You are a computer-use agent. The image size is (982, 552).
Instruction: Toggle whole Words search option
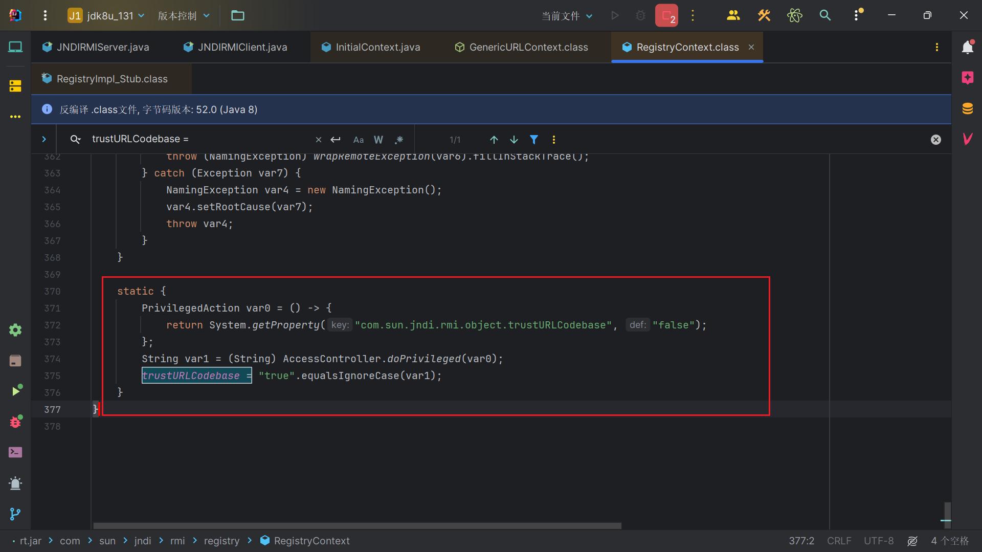[x=378, y=140]
